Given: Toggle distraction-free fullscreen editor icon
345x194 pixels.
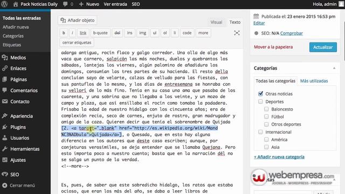Looking at the screenshot, I should pyautogui.click(x=237, y=33).
